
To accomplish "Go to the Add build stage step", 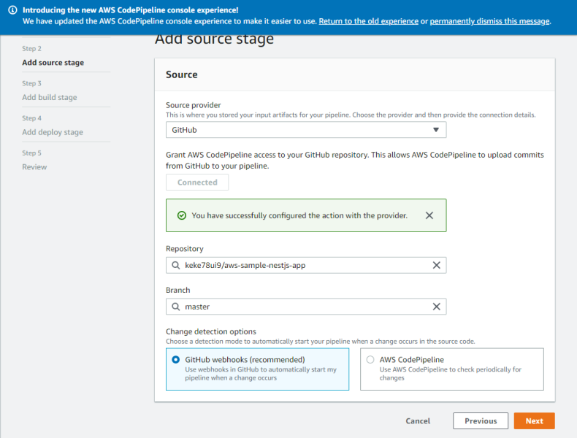I will (50, 98).
